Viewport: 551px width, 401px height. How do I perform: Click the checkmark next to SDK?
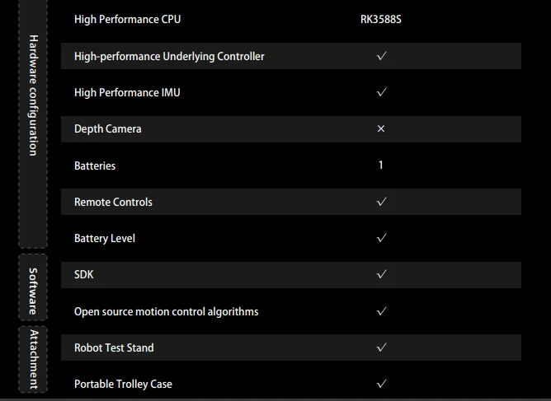coord(381,274)
